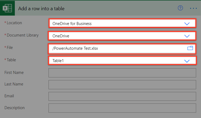Image resolution: width=201 pixels, height=118 pixels.
Task: Click the 'OneDrive for Business' selected value
Action: (x=72, y=24)
